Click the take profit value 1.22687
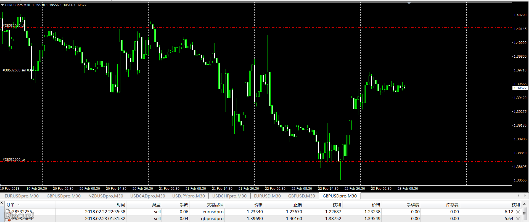This screenshot has width=529, height=222. point(333,212)
